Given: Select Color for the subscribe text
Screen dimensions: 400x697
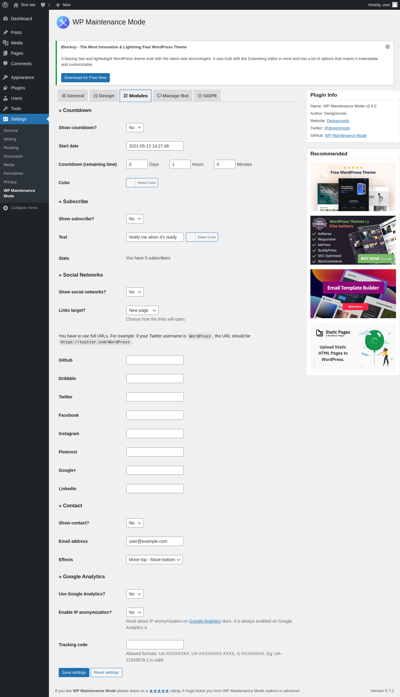Looking at the screenshot, I should pyautogui.click(x=202, y=237).
